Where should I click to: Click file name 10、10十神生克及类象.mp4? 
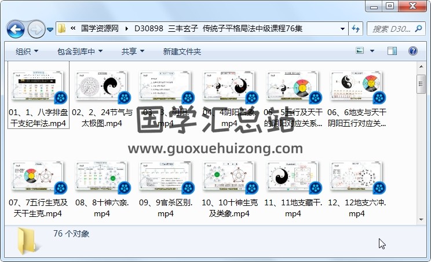(229, 208)
